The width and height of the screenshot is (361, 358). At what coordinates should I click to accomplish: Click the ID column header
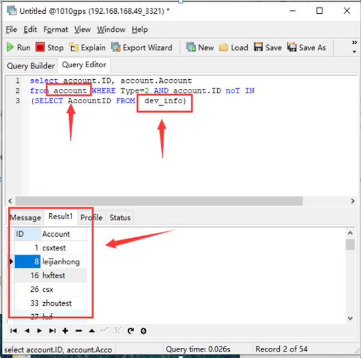(28, 234)
